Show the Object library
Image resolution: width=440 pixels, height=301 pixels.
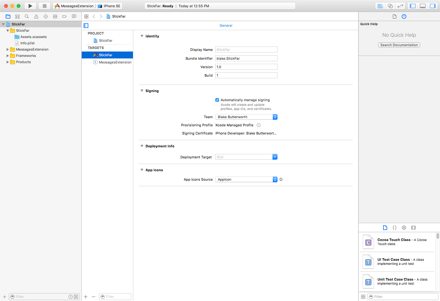404,227
